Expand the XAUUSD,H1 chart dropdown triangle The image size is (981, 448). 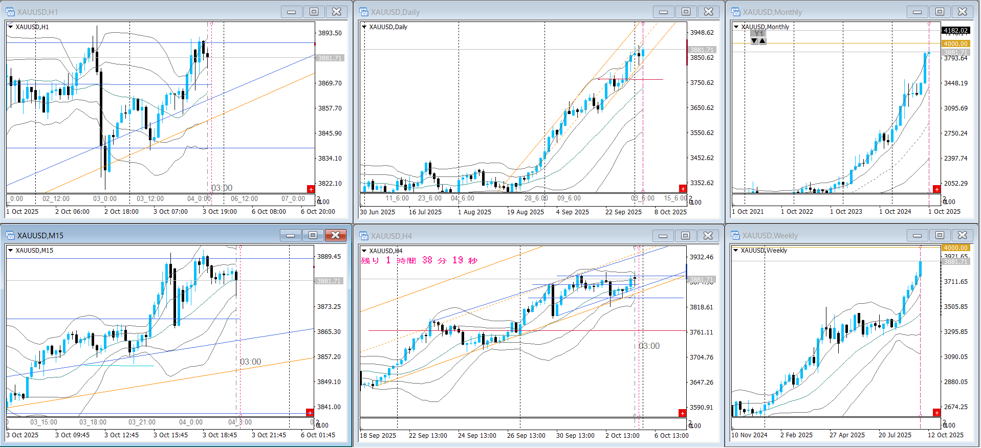coord(10,27)
